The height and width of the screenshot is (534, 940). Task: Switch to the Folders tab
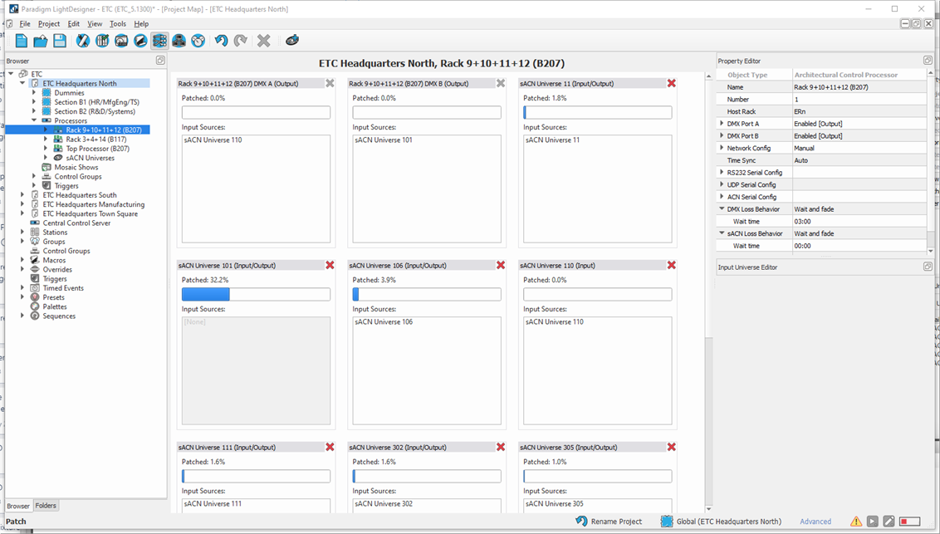[x=46, y=506]
